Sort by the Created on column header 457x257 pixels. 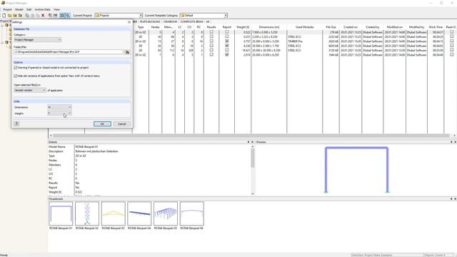coord(351,27)
